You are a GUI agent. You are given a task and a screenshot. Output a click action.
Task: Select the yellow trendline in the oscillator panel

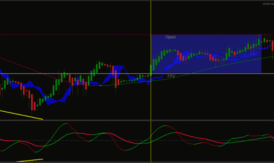pyautogui.click(x=30, y=160)
